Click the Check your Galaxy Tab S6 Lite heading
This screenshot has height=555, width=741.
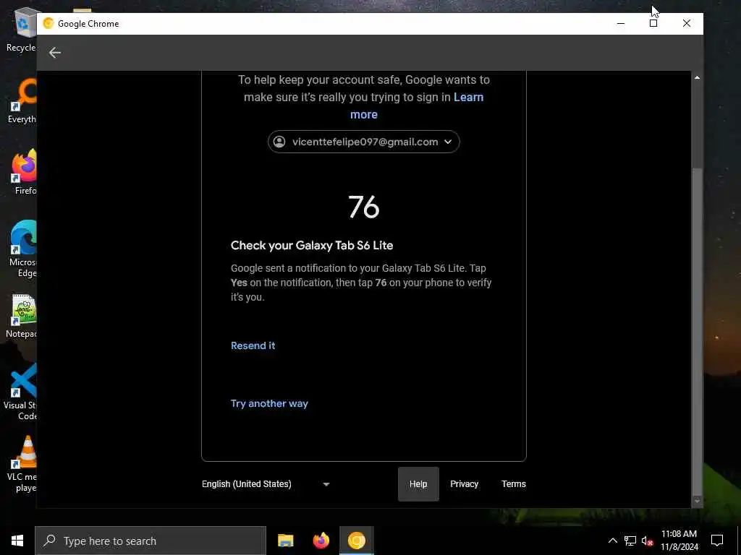312,246
